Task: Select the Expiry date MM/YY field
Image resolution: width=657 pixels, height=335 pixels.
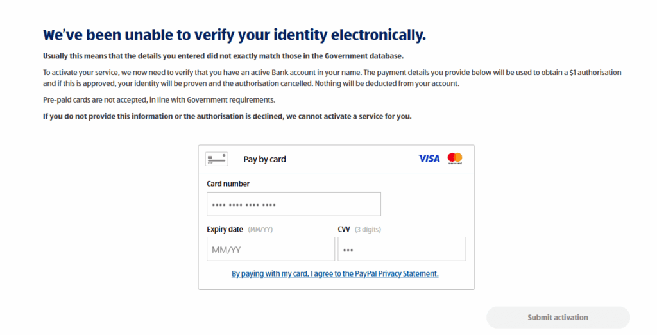Action: point(270,249)
